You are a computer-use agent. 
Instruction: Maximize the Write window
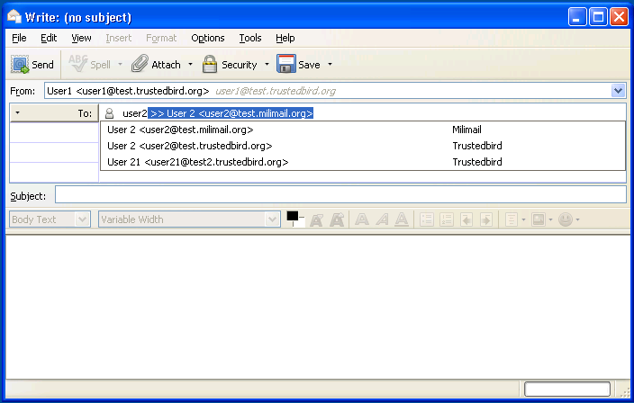[598, 17]
